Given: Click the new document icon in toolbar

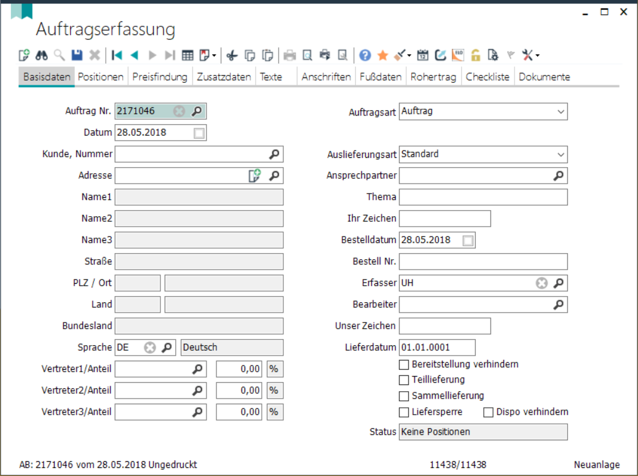Looking at the screenshot, I should (x=24, y=55).
